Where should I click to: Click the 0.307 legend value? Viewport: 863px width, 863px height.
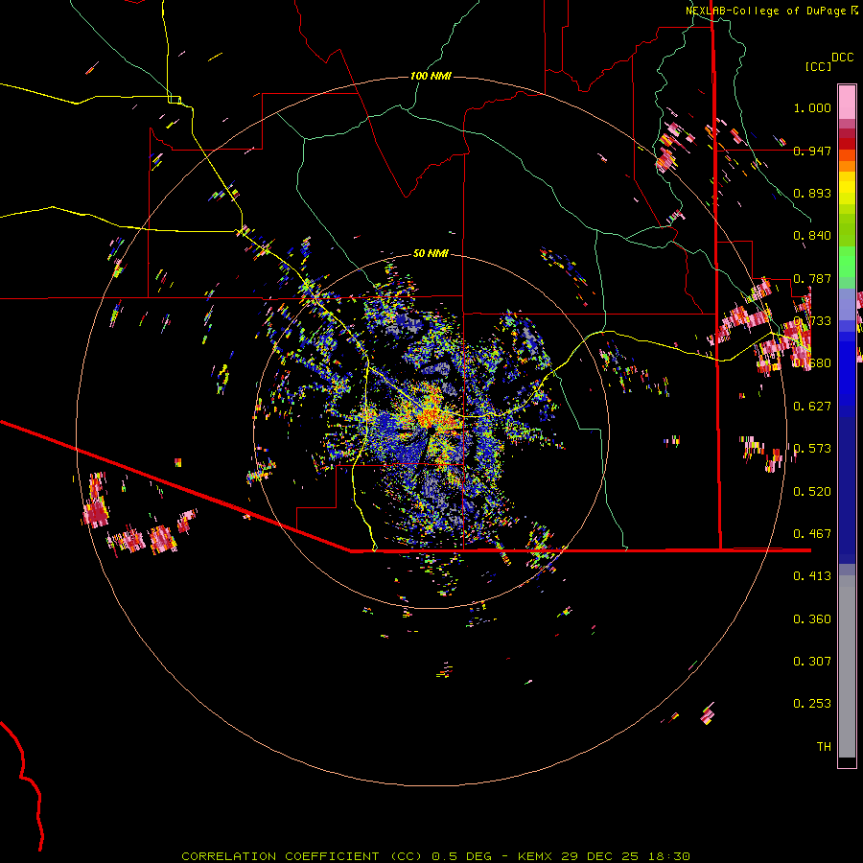(x=812, y=662)
